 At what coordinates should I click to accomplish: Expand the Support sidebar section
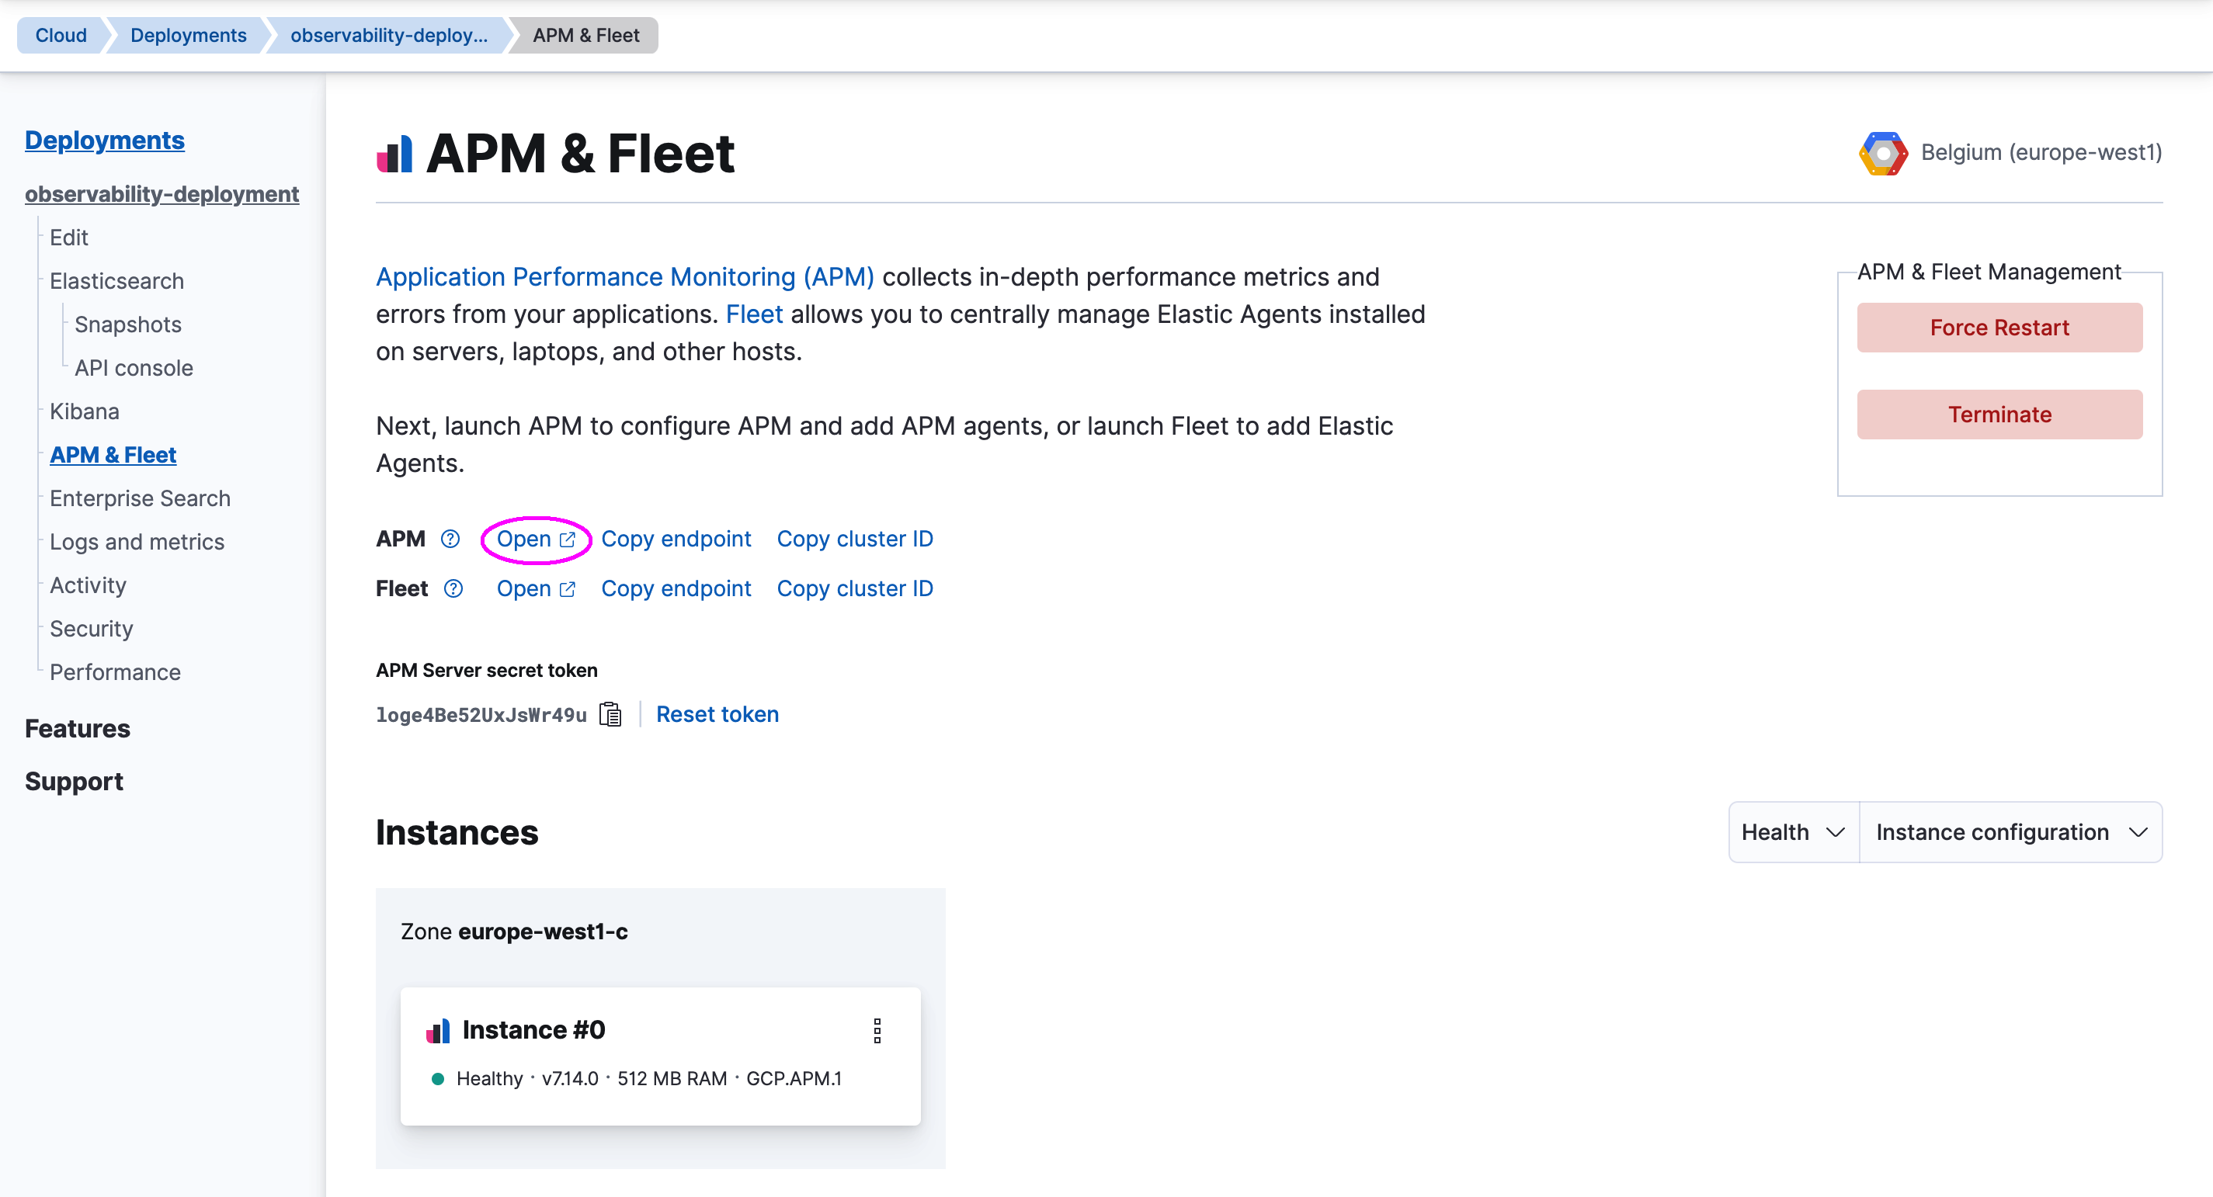pos(74,781)
